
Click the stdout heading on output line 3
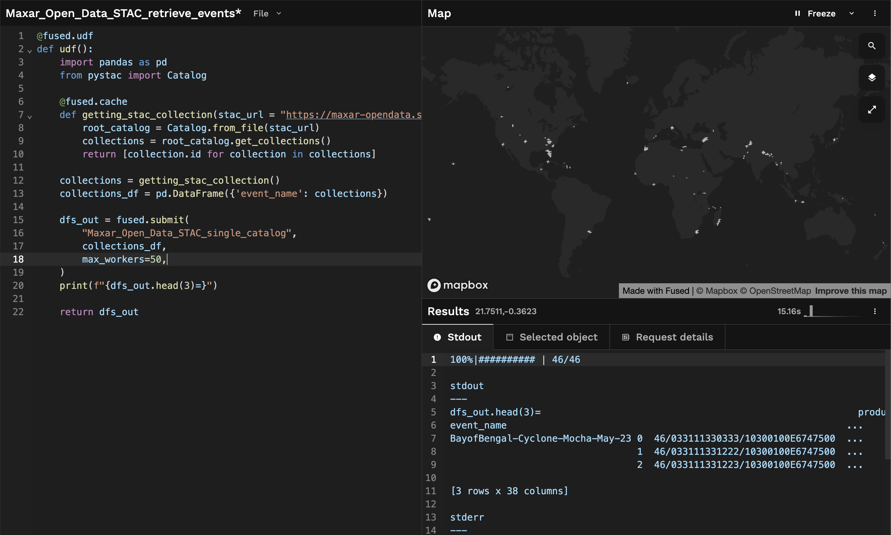pos(467,386)
